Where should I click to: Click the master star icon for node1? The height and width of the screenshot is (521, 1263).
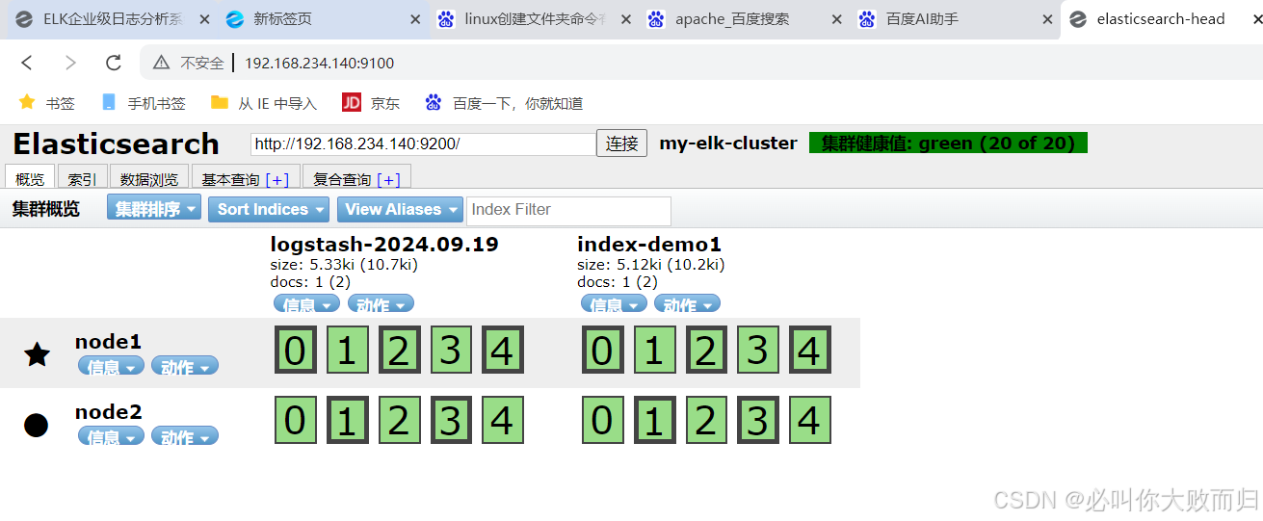click(x=37, y=354)
